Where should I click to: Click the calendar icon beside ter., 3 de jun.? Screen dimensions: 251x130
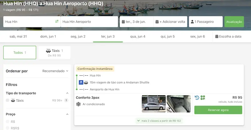pos(123,22)
